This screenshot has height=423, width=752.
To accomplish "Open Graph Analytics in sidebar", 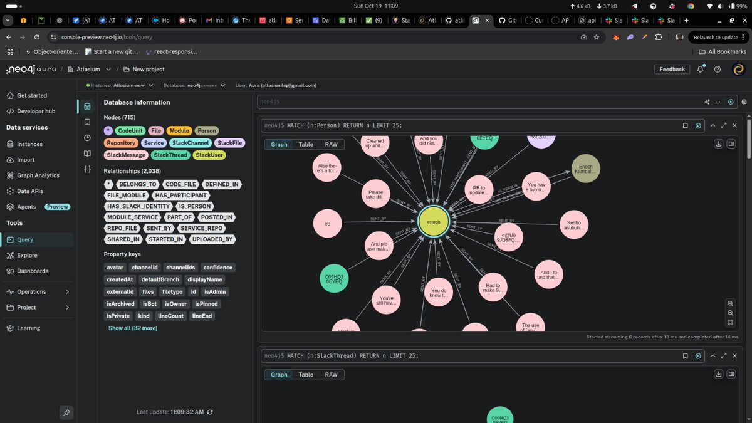I will point(38,175).
